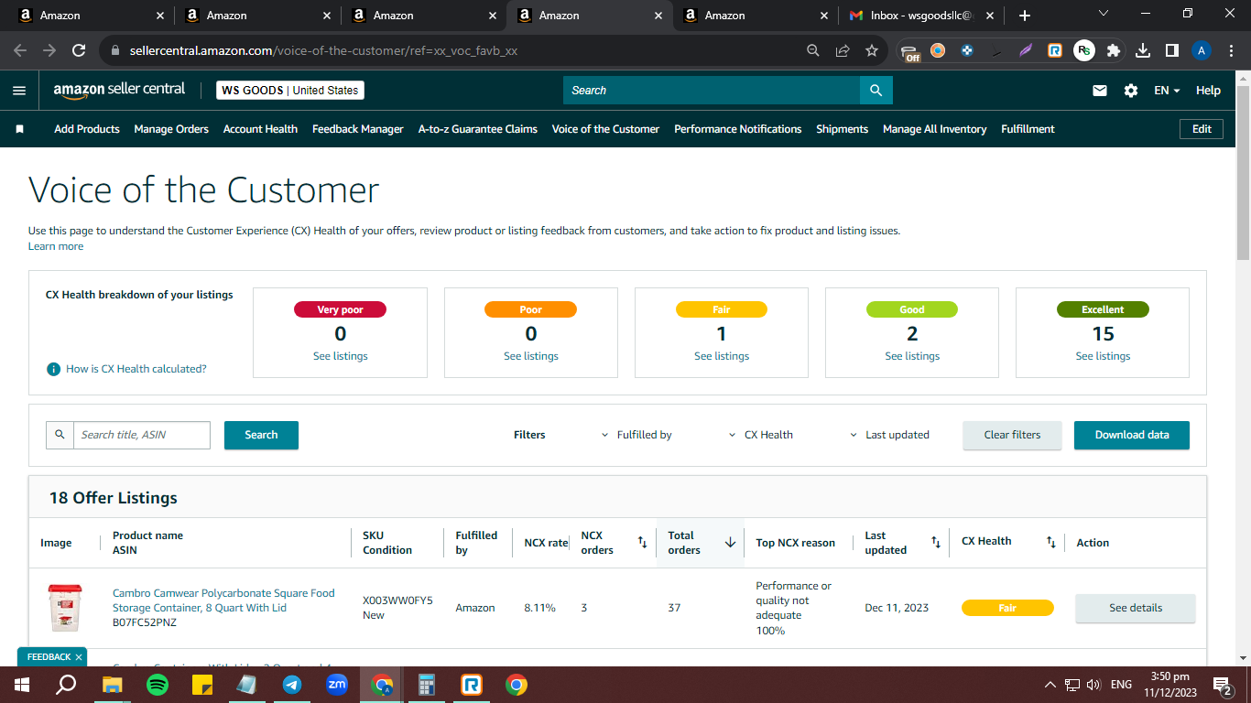Viewport: 1251px width, 703px height.
Task: Open new browser tab with plus
Action: pyautogui.click(x=1025, y=16)
